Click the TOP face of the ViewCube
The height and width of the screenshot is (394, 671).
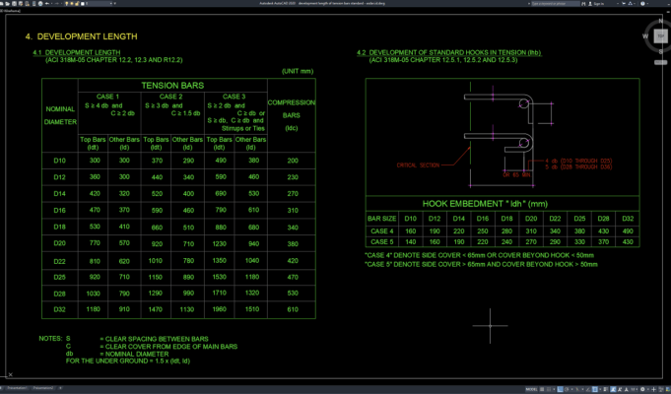click(x=661, y=36)
